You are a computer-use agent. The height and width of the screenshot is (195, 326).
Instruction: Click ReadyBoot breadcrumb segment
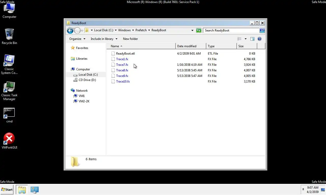tap(159, 30)
